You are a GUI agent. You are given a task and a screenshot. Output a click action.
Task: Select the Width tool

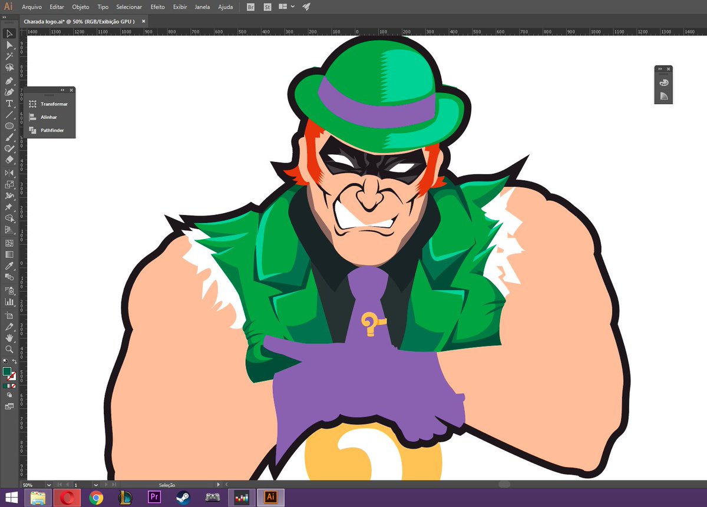9,195
